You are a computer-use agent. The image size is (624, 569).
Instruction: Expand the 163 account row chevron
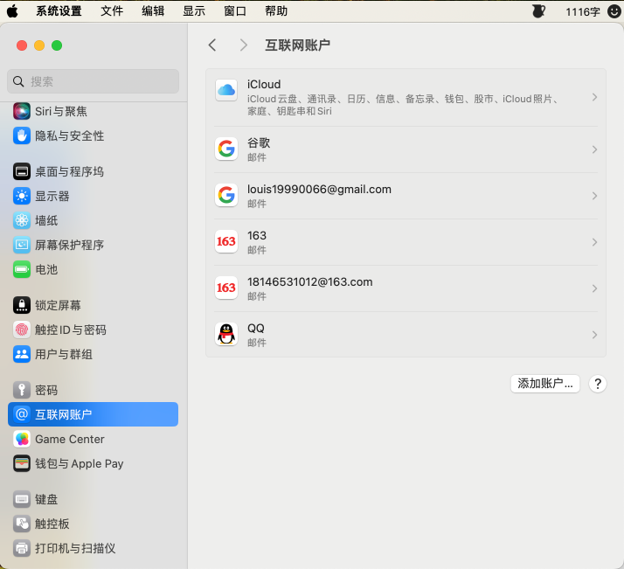[594, 242]
